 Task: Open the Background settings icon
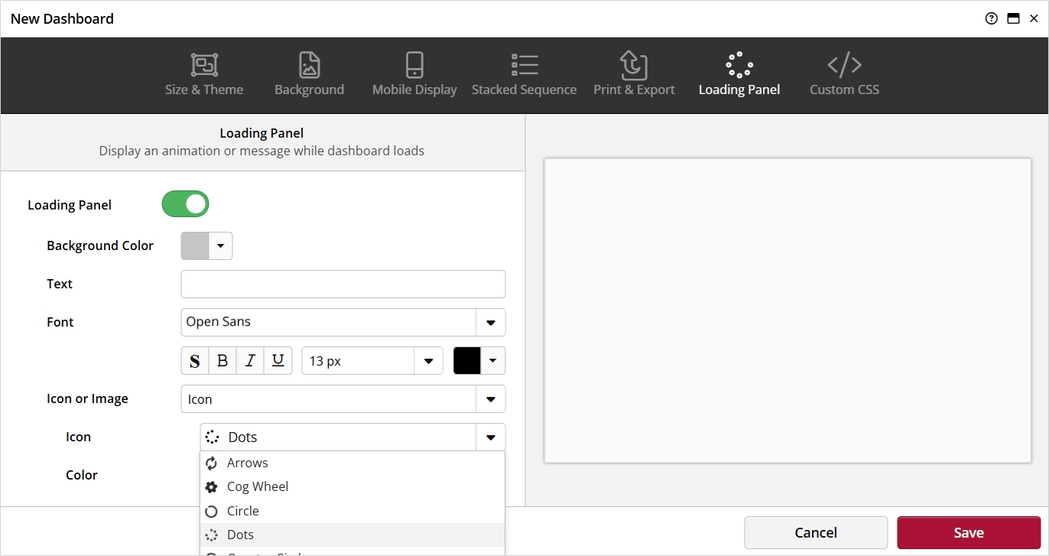(309, 66)
